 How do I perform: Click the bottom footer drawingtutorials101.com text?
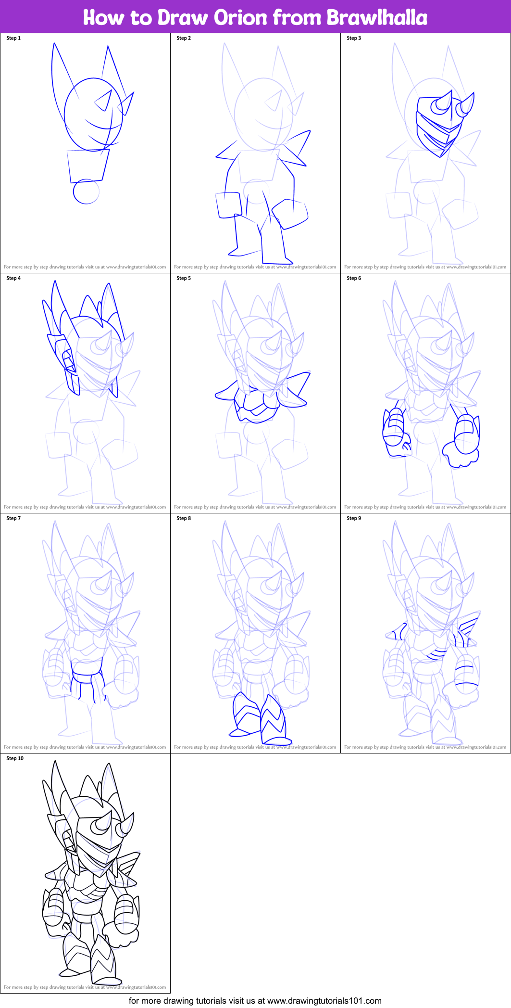click(x=255, y=1001)
